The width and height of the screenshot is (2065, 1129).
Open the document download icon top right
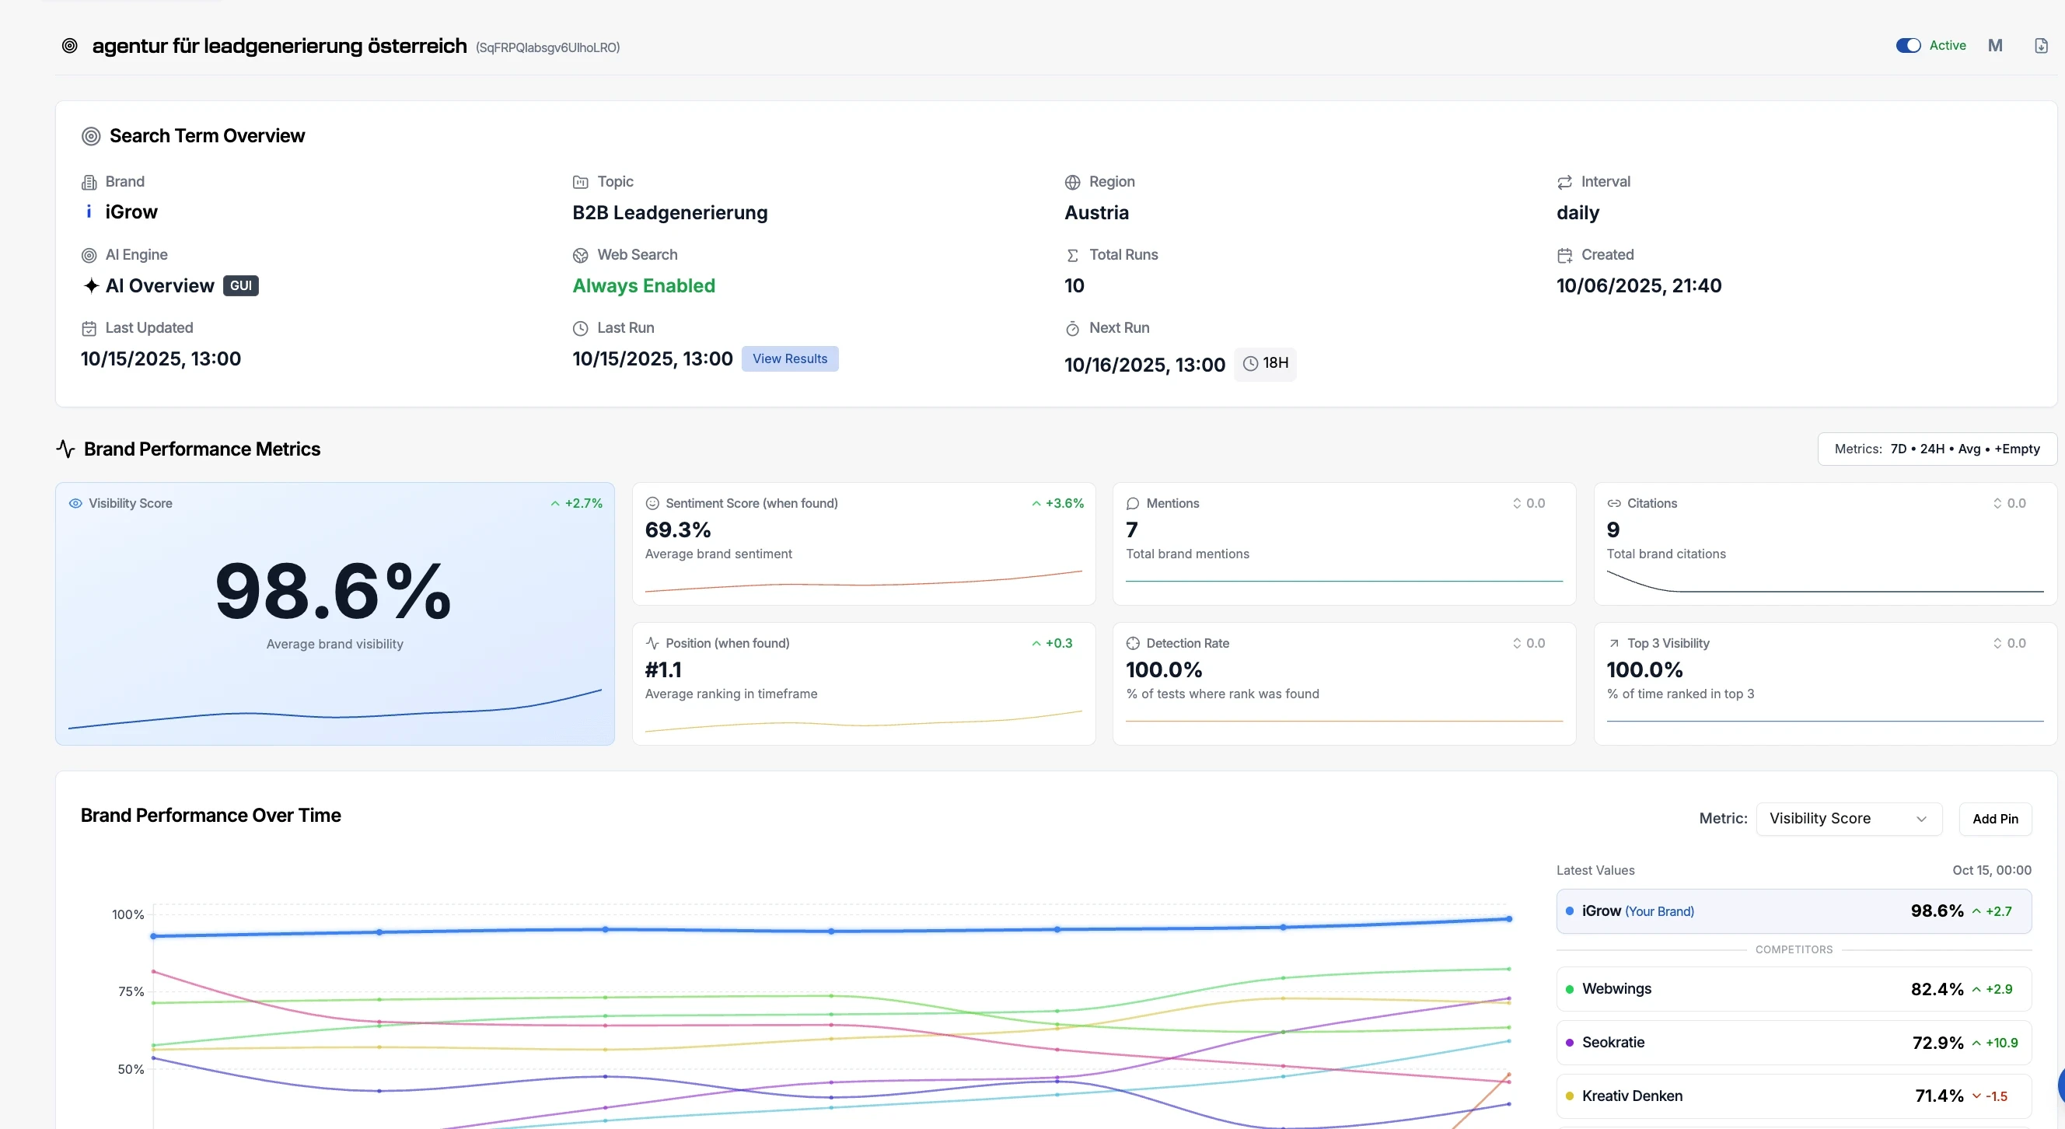(2040, 45)
